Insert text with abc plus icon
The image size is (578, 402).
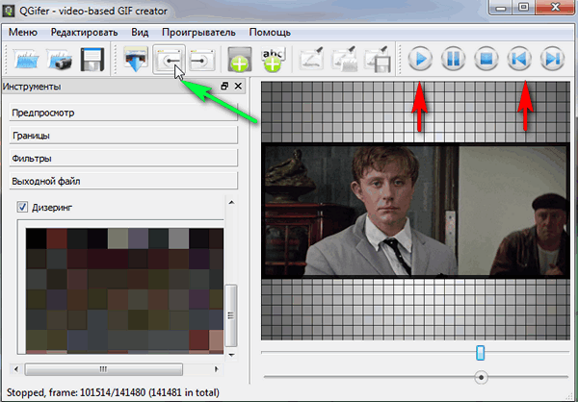pos(273,60)
